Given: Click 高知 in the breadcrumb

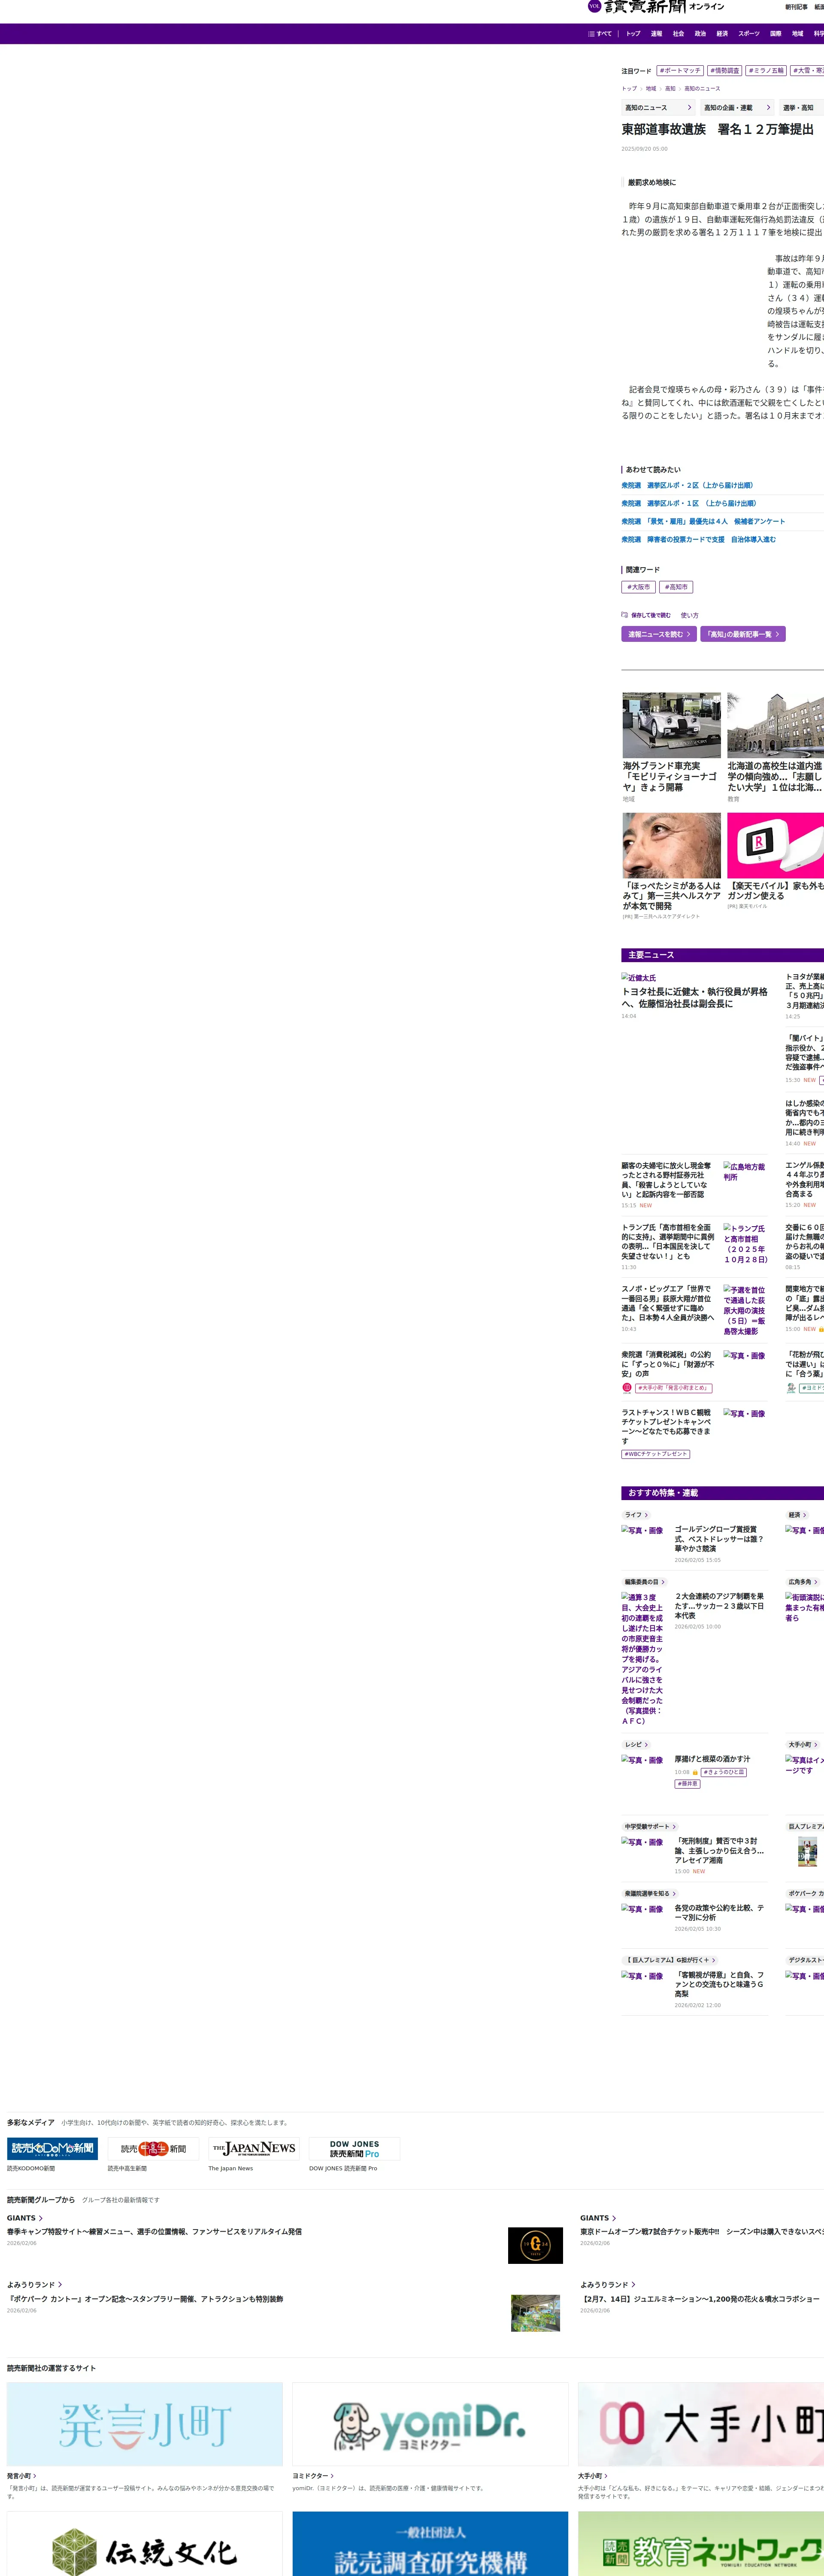Looking at the screenshot, I should point(670,89).
